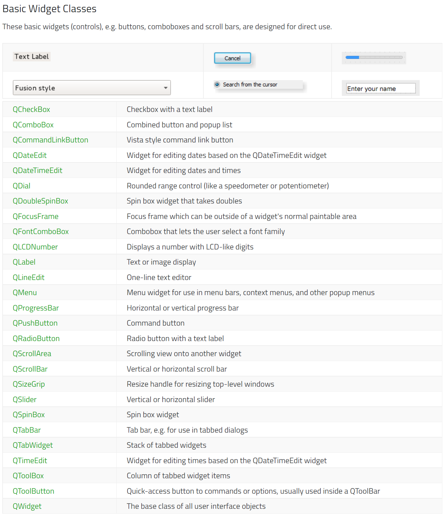The image size is (445, 516).
Task: Follow the QCommandLinkButton link
Action: [50, 140]
